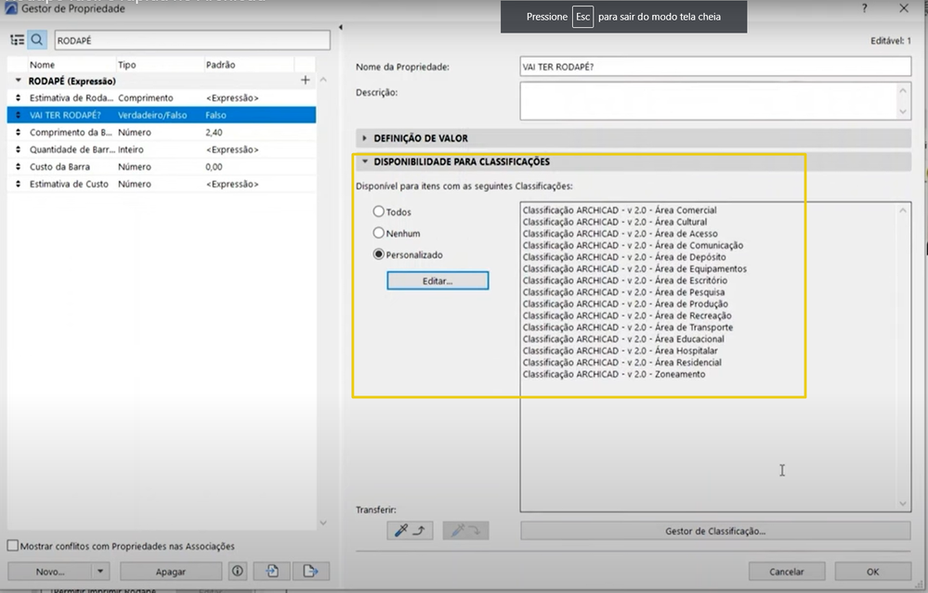This screenshot has height=593, width=928.
Task: Click the Novo... button
Action: point(50,571)
